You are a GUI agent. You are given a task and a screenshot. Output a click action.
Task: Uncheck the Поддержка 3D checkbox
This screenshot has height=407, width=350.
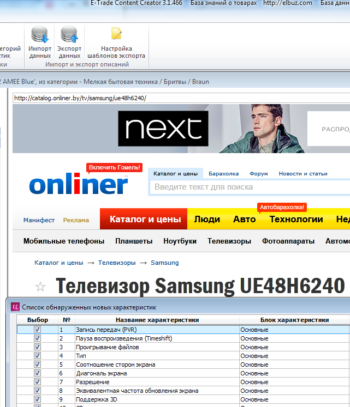point(37,399)
